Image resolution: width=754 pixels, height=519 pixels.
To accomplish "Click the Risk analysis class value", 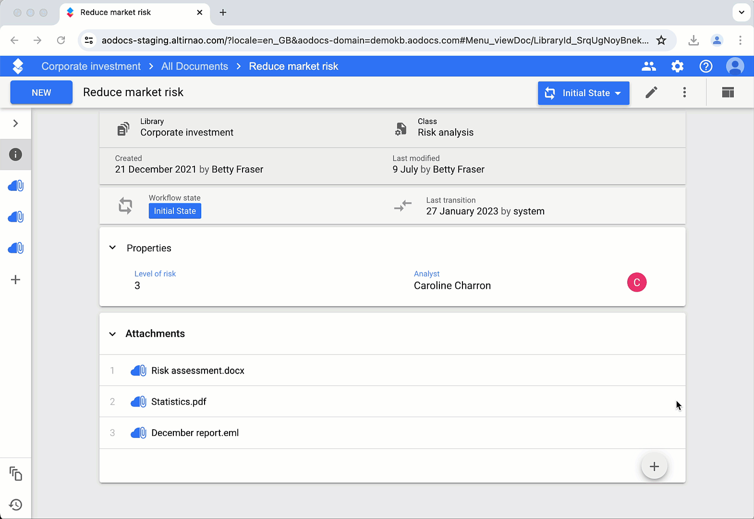I will pyautogui.click(x=446, y=133).
